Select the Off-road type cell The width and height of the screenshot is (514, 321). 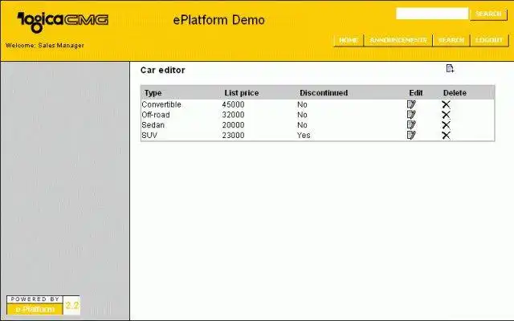[x=156, y=115]
